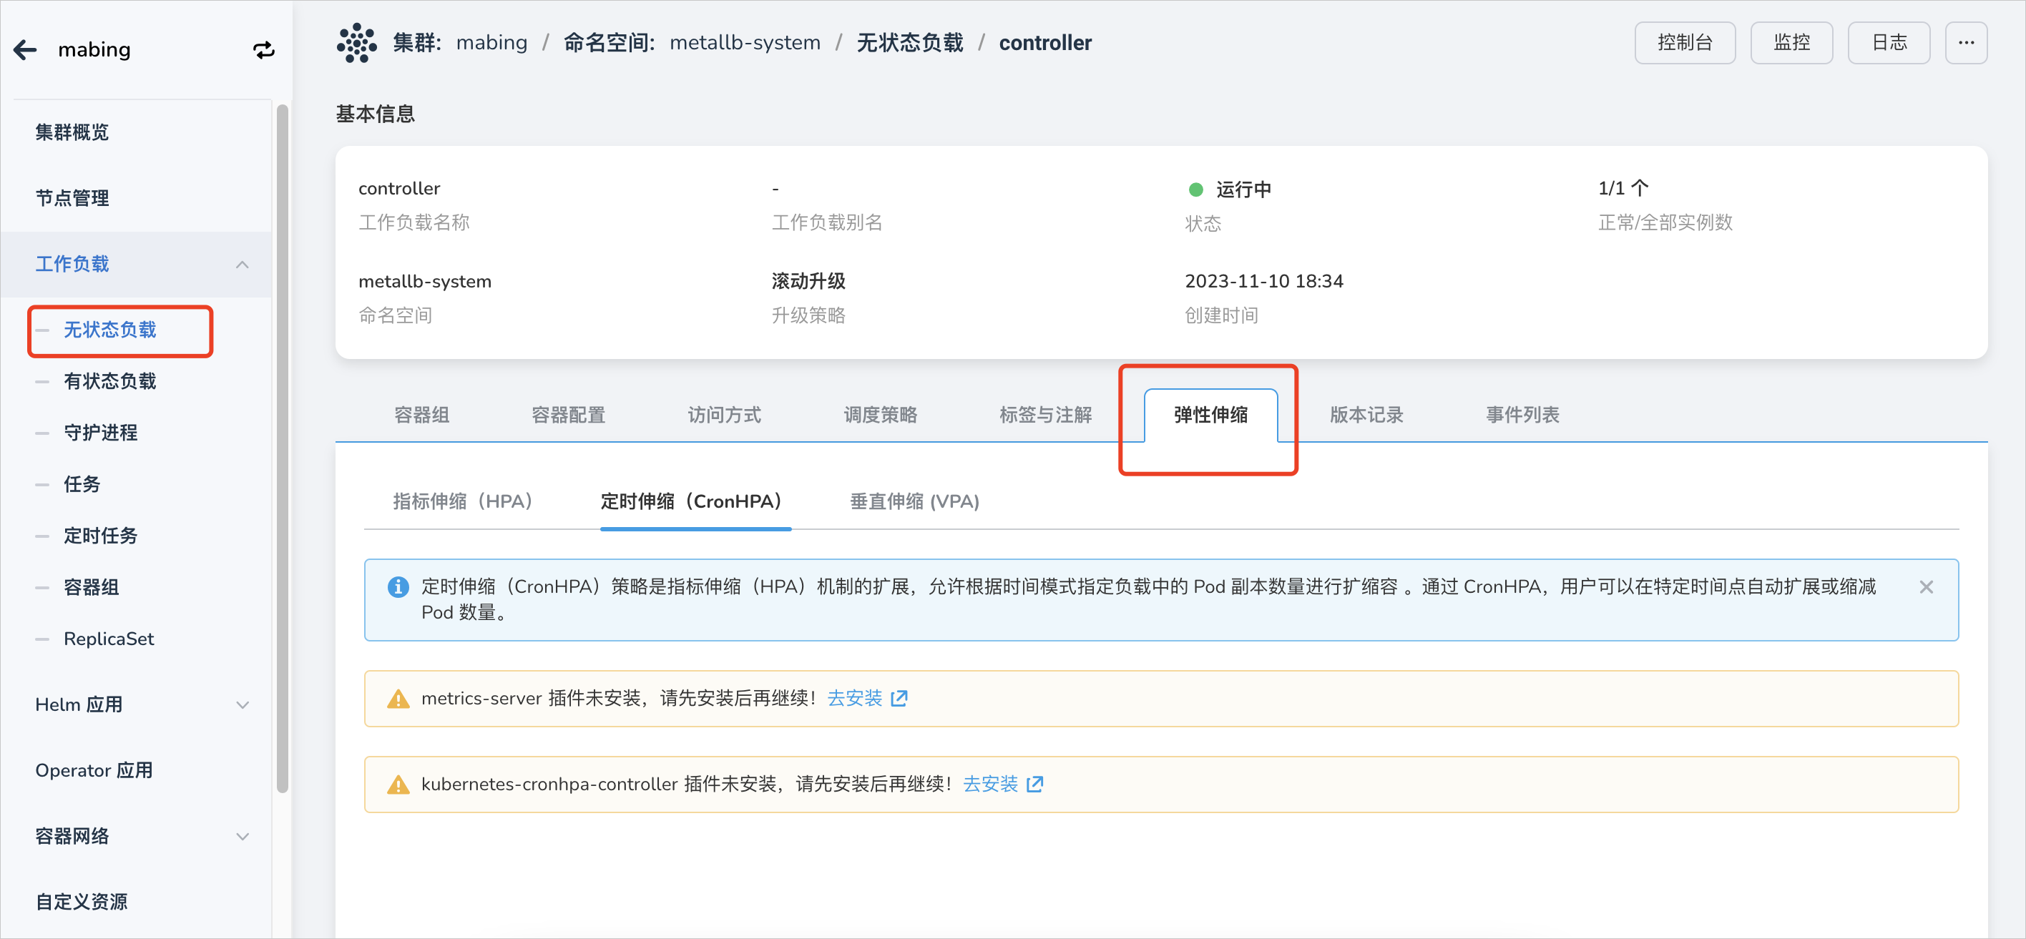Click the 运行中 status text
Image resolution: width=2026 pixels, height=939 pixels.
coord(1243,190)
